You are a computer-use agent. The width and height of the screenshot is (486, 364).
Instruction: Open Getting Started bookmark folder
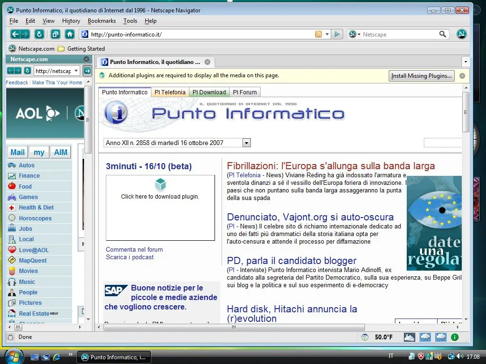[x=81, y=49]
